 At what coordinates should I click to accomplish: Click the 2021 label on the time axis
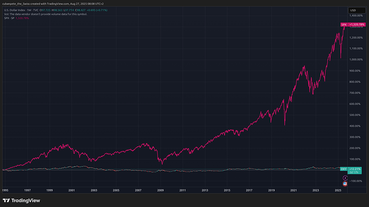[x=294, y=190]
